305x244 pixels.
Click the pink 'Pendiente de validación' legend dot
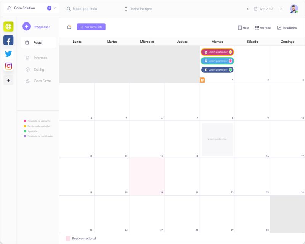coord(25,121)
